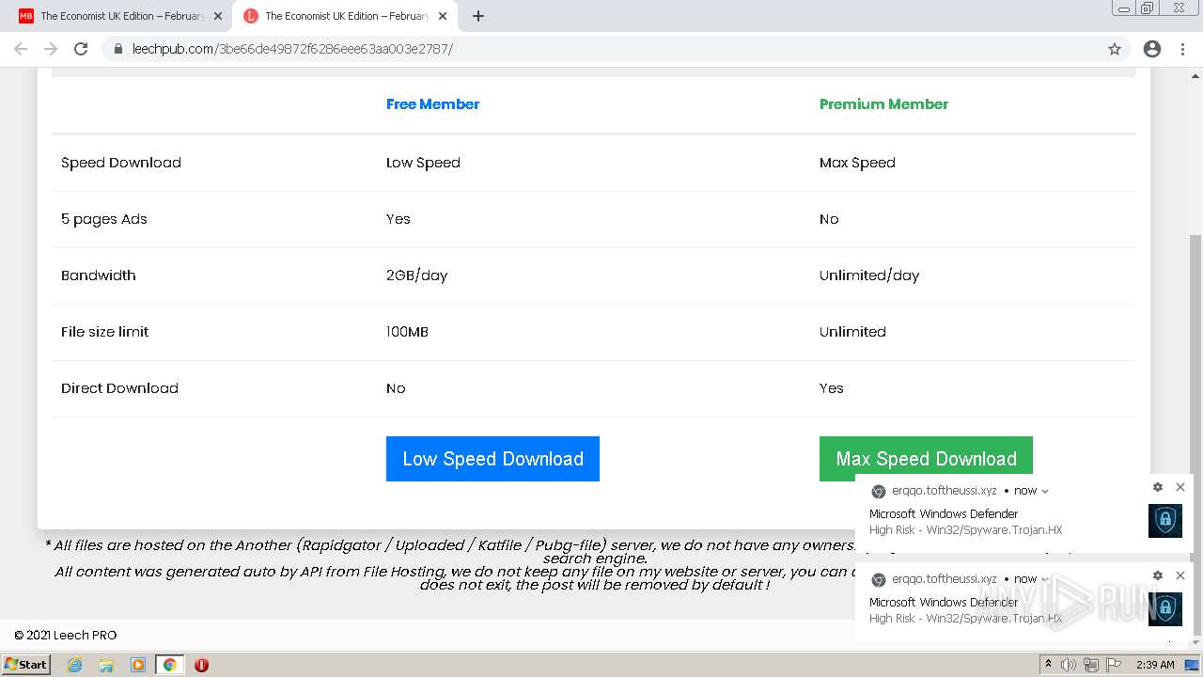Expand the lower notification chevron
This screenshot has width=1203, height=677.
pos(1045,579)
